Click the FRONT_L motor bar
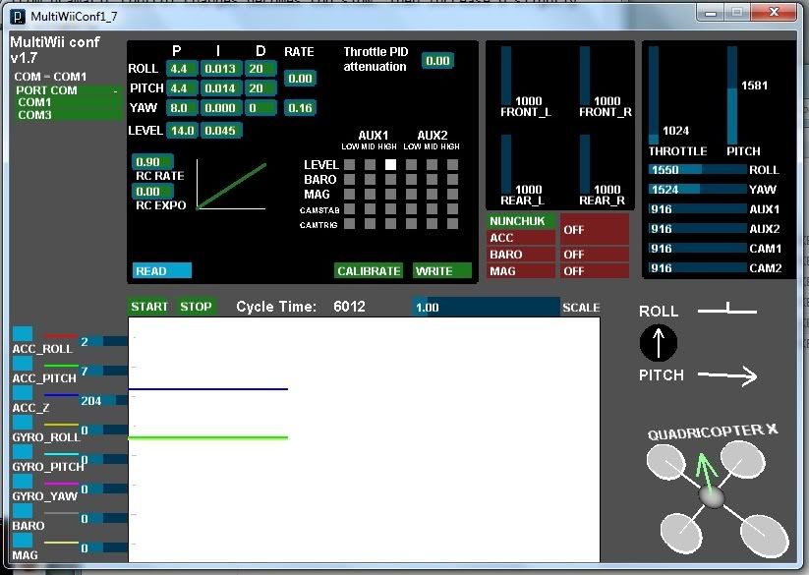 506,77
